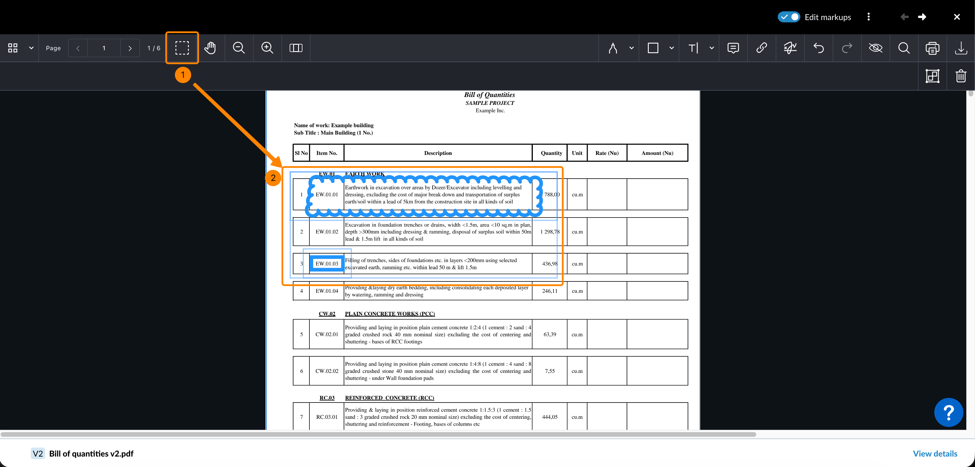Screen dimensions: 975x467
Task: Go to next page with the arrow
Action: point(130,48)
